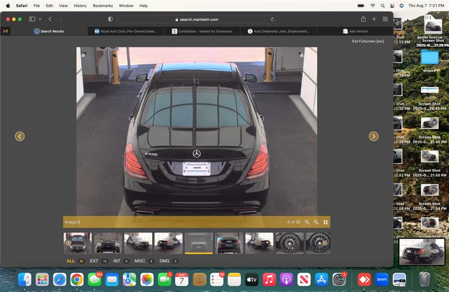Open the View menu
This screenshot has width=449, height=292.
point(63,6)
